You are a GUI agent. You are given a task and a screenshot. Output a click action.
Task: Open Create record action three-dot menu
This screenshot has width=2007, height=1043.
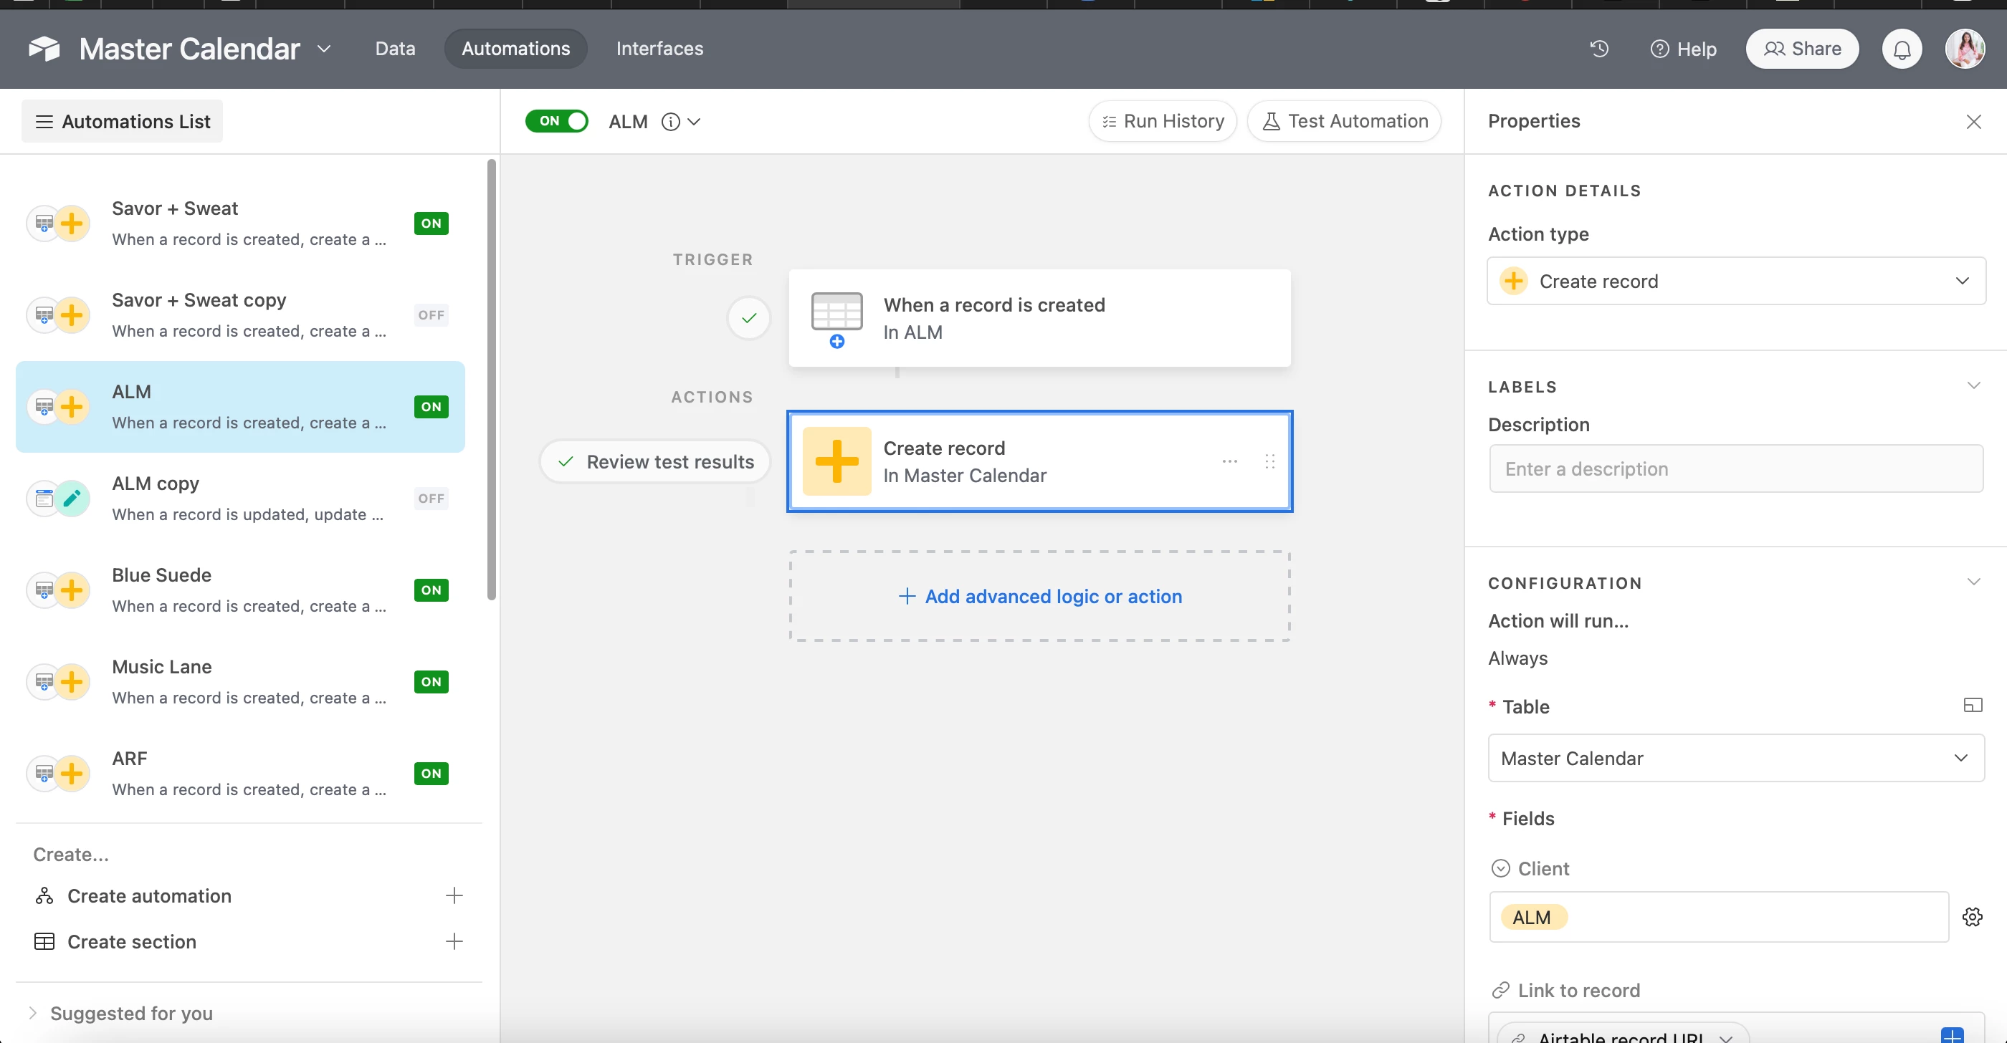pos(1229,461)
